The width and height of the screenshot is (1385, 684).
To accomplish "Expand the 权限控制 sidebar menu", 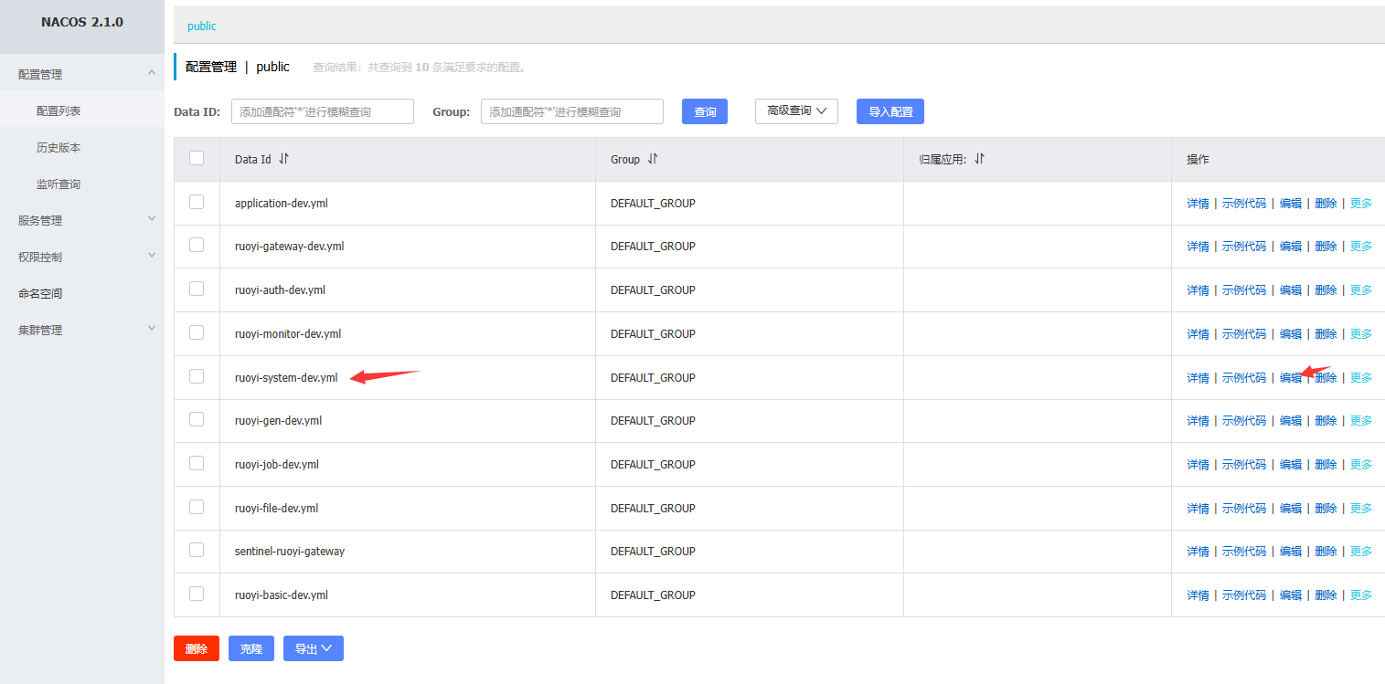I will 82,257.
